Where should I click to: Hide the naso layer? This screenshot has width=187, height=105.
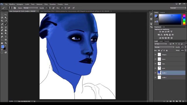(155, 64)
